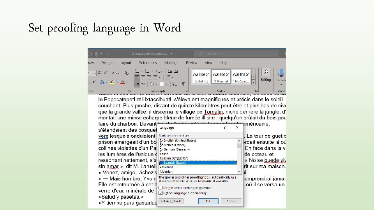This screenshot has height=210, width=374.
Task: Select English (United States) in language list
Action: pyautogui.click(x=198, y=140)
